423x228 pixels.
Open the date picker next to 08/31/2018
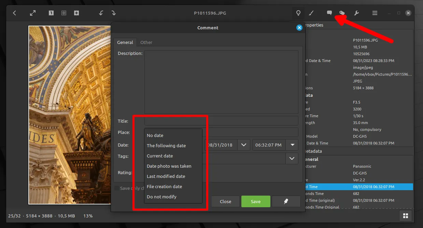(244, 145)
